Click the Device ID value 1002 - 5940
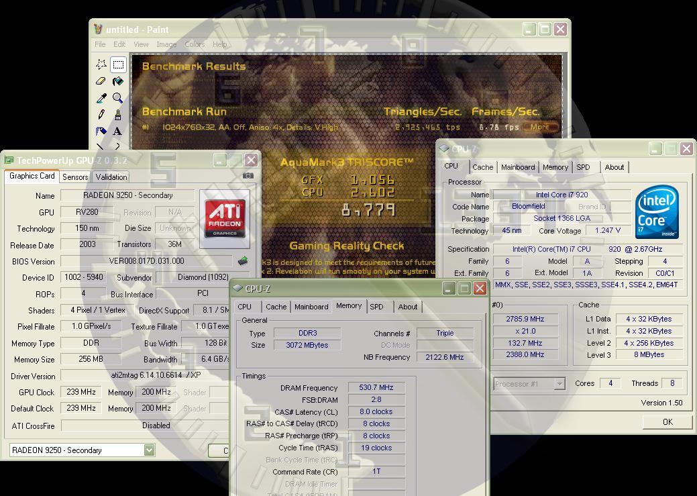Image resolution: width=697 pixels, height=496 pixels. [x=84, y=277]
